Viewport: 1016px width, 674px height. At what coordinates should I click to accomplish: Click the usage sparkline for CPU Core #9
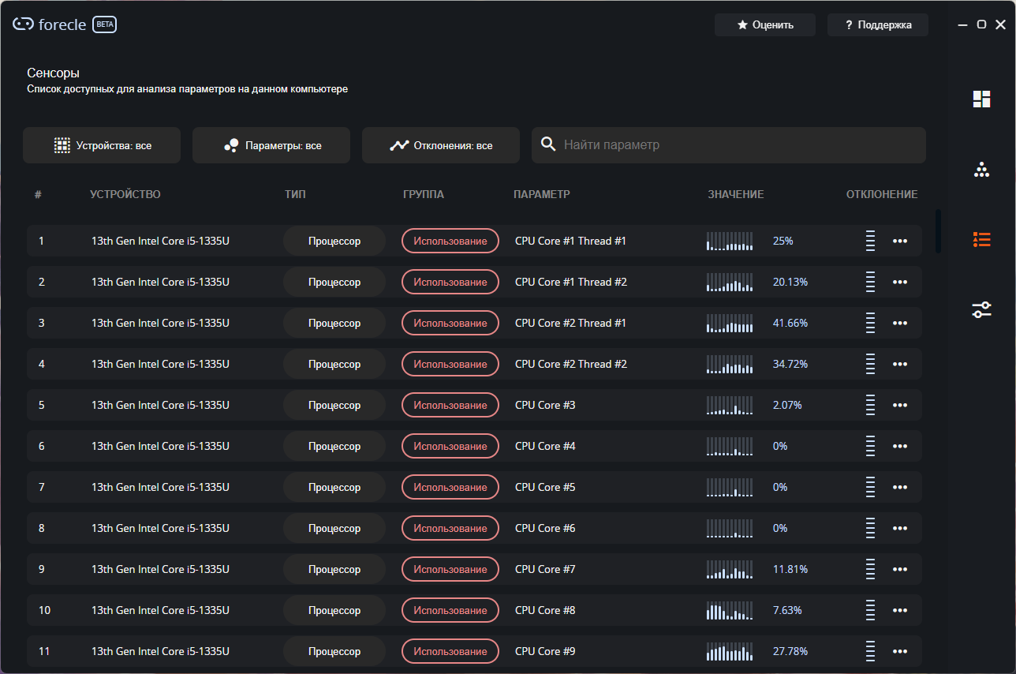click(730, 651)
